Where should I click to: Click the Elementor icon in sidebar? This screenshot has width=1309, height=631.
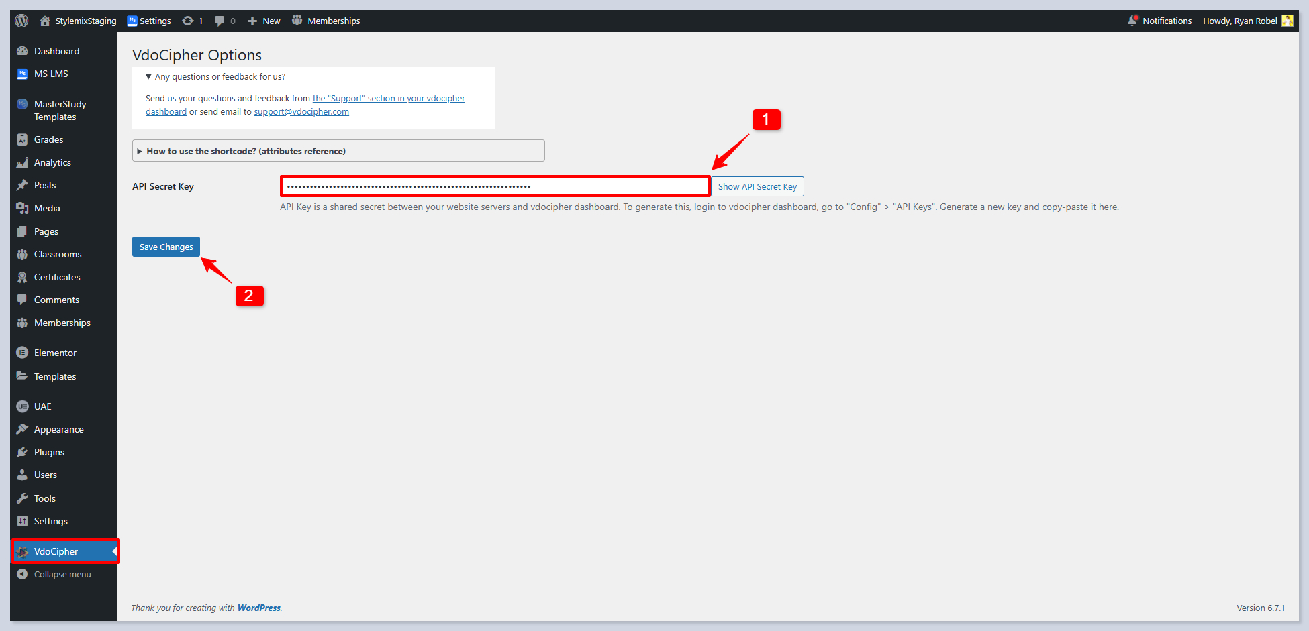pyautogui.click(x=22, y=353)
